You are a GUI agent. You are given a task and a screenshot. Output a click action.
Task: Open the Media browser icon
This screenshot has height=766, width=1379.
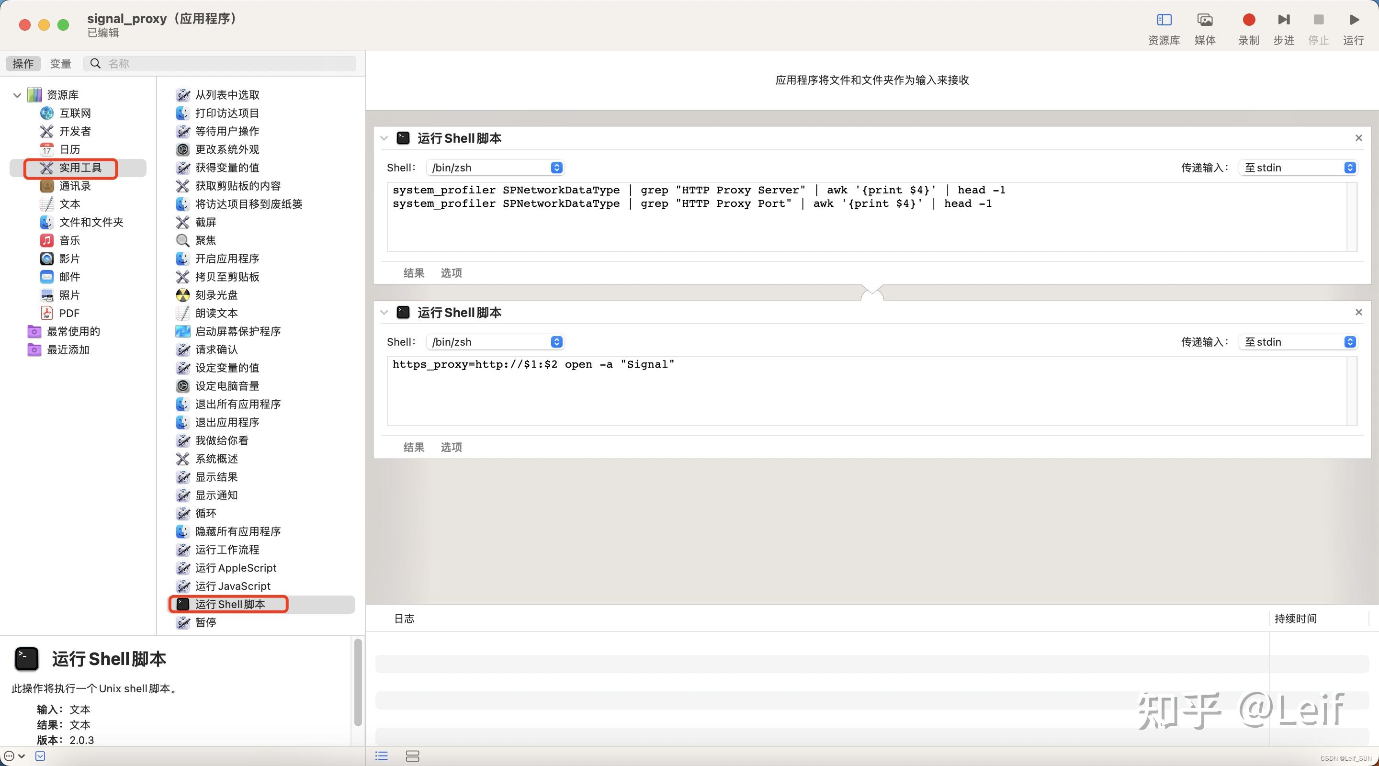tap(1205, 20)
